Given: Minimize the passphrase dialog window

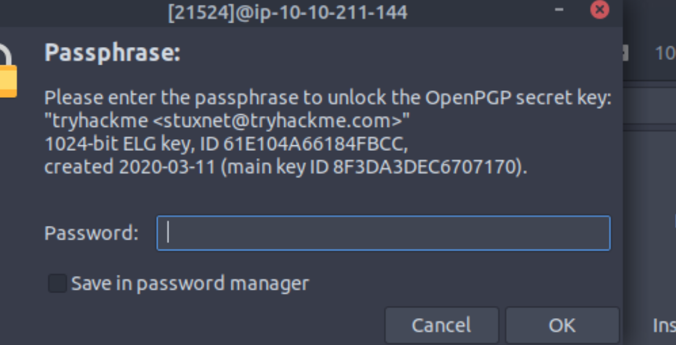Looking at the screenshot, I should (559, 10).
